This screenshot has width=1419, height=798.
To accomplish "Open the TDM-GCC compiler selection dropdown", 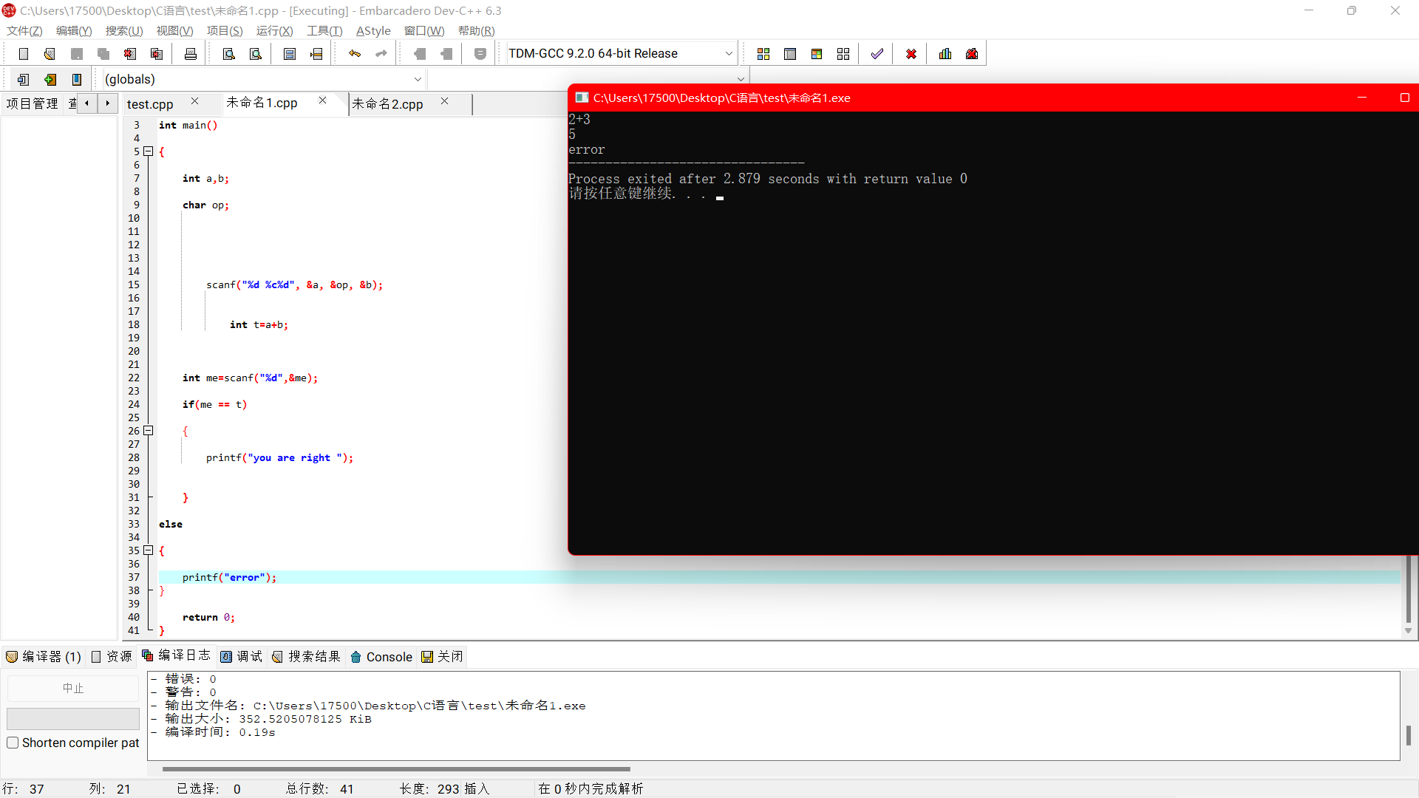I will pos(728,54).
